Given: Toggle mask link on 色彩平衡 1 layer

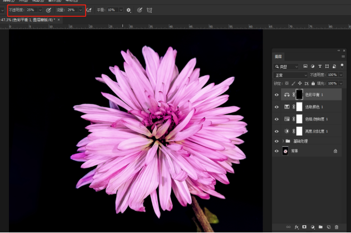Looking at the screenshot, I should pos(293,94).
